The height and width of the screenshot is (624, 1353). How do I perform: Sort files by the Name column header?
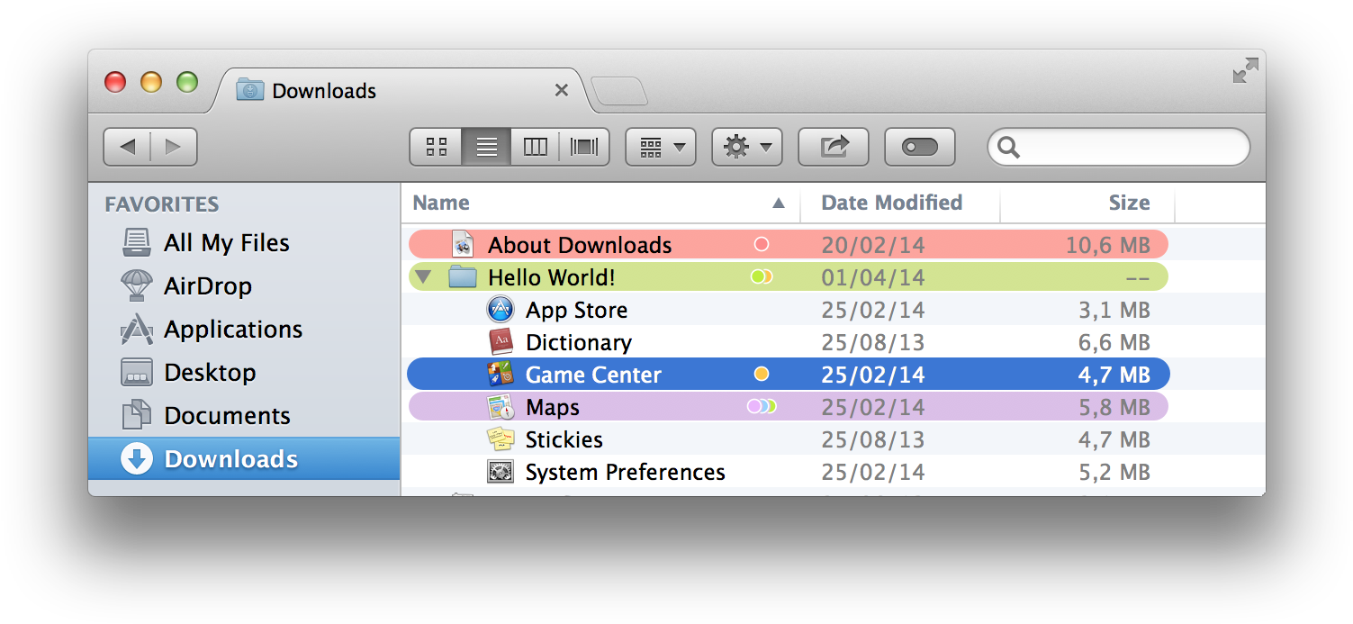click(x=441, y=203)
